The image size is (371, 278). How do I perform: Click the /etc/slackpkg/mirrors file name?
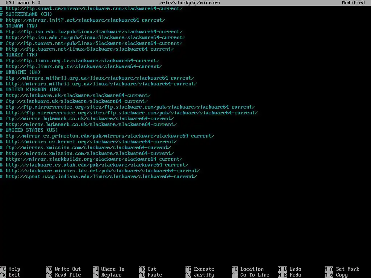click(190, 3)
